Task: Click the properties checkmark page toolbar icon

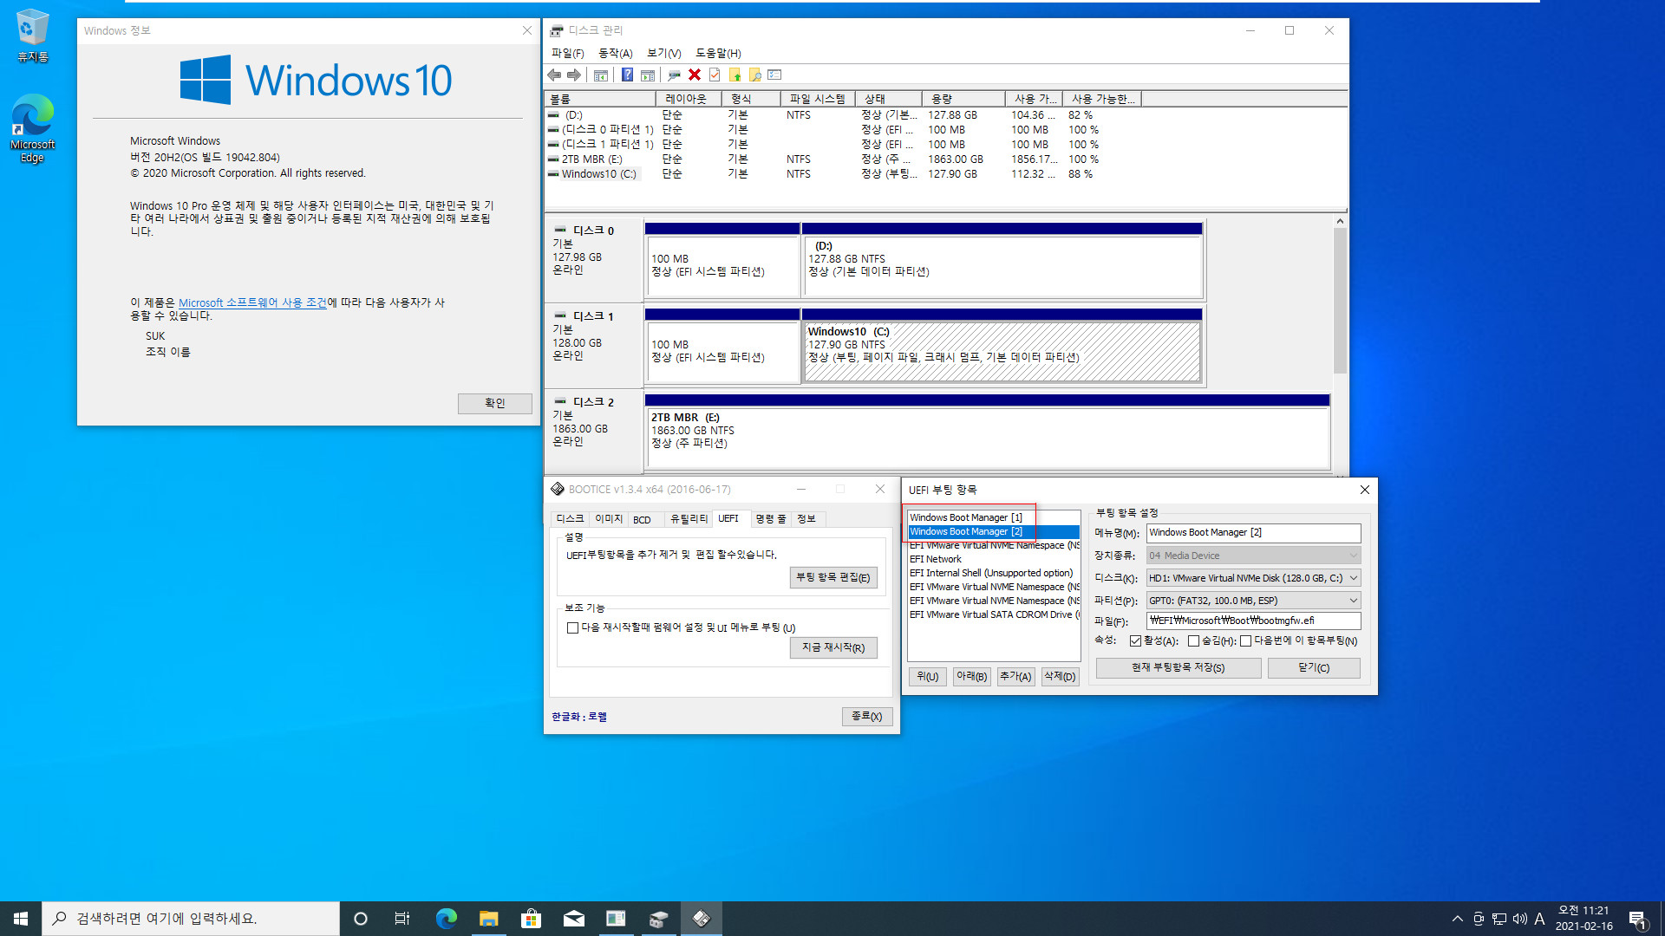Action: pos(715,75)
